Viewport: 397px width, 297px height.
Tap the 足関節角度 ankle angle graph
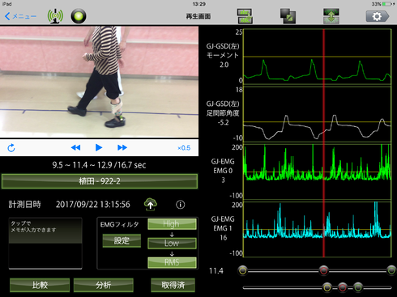point(318,114)
